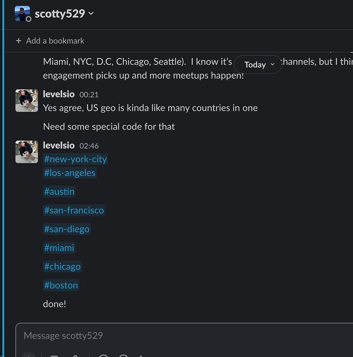353x357 pixels.
Task: Open scotty529 conversation details from the title
Action: click(60, 14)
